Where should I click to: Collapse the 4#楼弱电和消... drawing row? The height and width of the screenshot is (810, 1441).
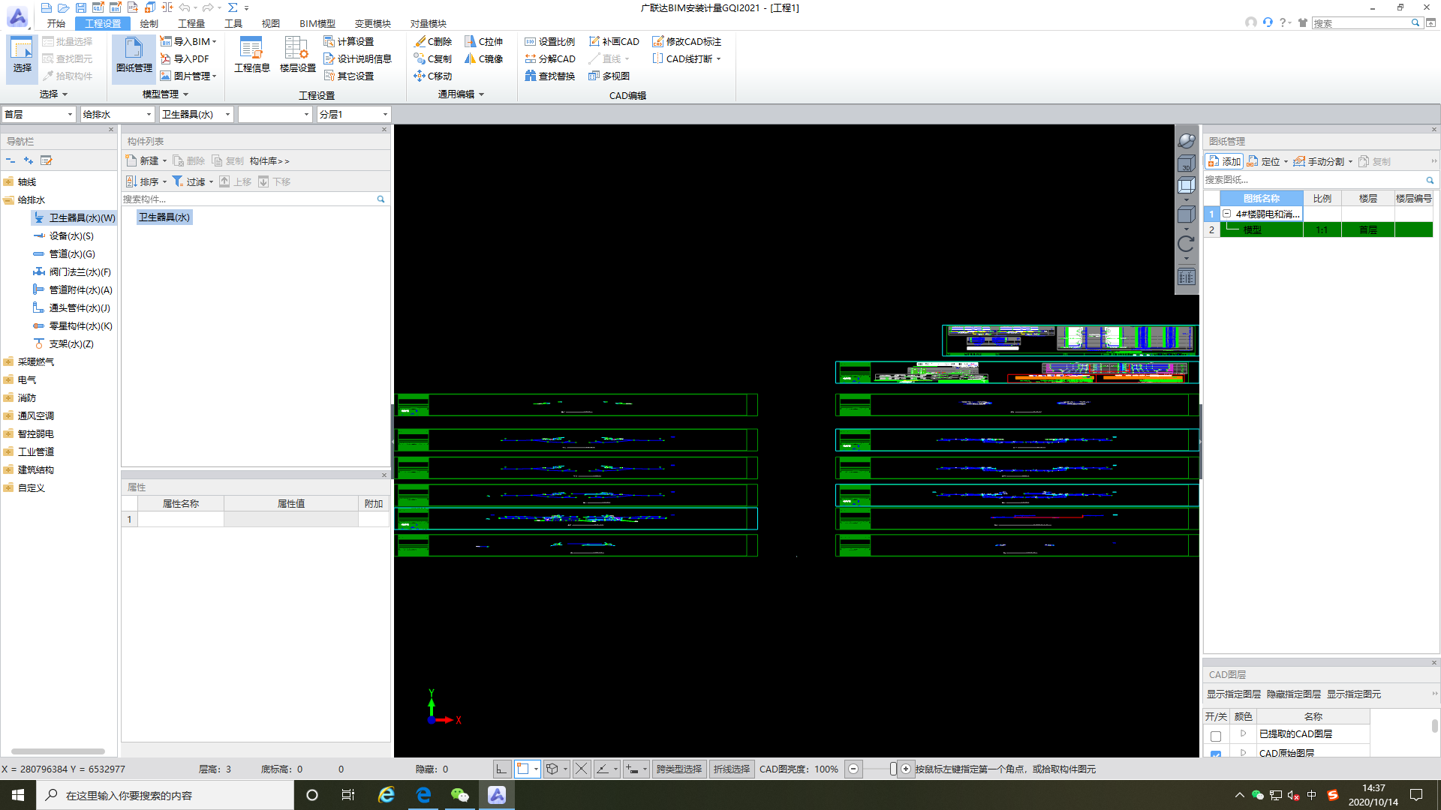pos(1226,214)
